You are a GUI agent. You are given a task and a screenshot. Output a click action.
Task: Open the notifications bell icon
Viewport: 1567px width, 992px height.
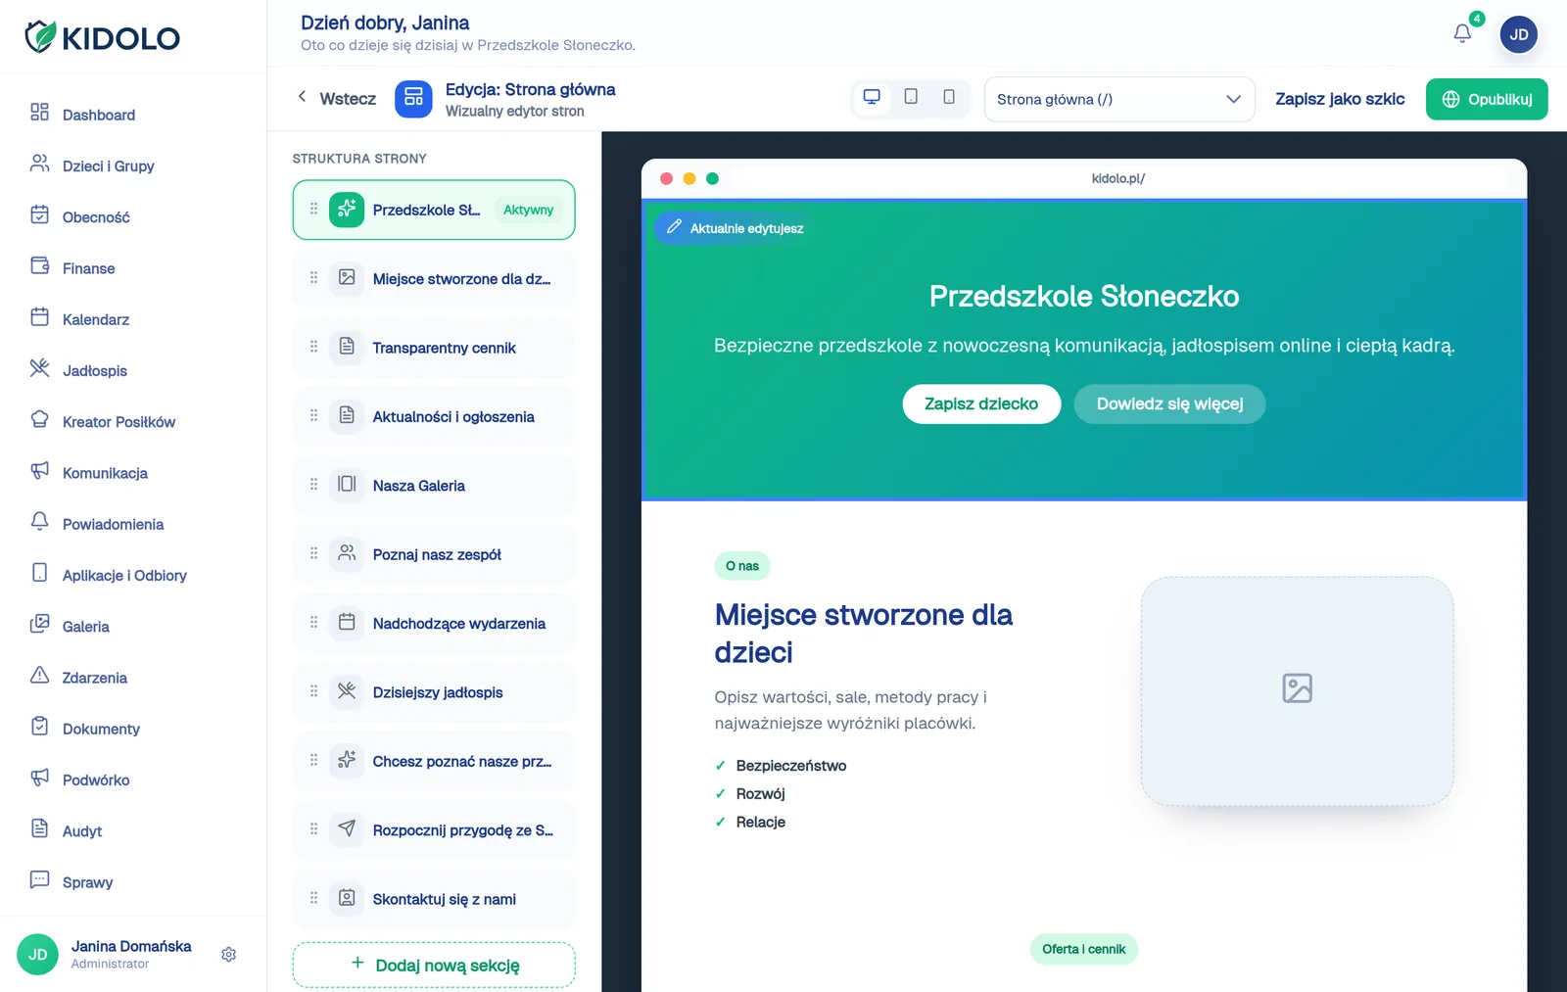[x=1462, y=33]
